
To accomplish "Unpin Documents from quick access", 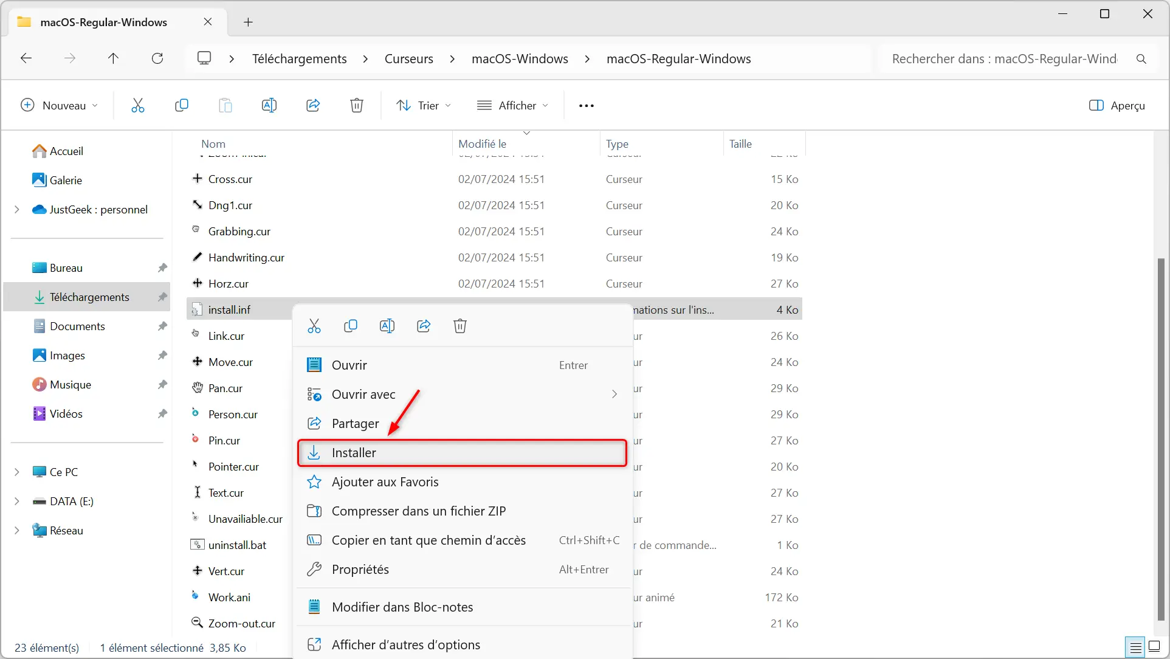I will (162, 326).
